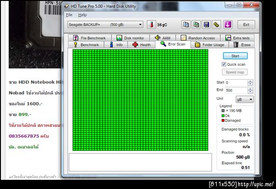Click HD Tune title bar app icon

click(67, 6)
